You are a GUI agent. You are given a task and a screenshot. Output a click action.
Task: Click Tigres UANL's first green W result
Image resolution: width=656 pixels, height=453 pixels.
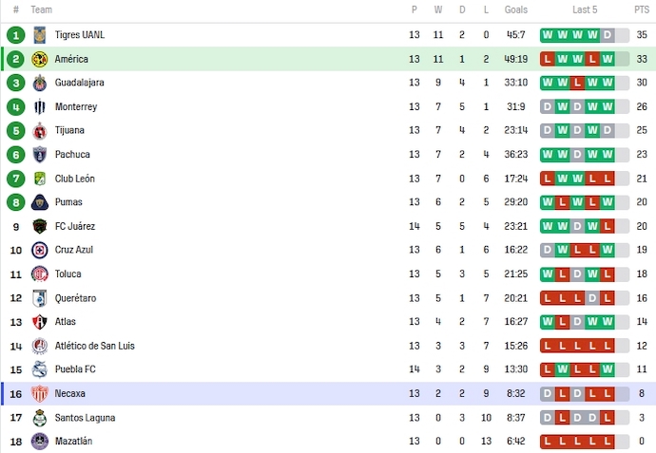pyautogui.click(x=548, y=35)
